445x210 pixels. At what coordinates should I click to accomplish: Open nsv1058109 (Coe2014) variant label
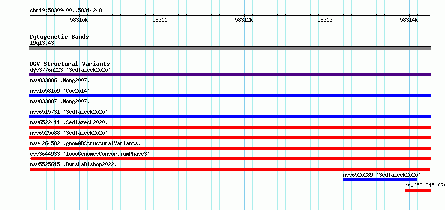coord(60,91)
